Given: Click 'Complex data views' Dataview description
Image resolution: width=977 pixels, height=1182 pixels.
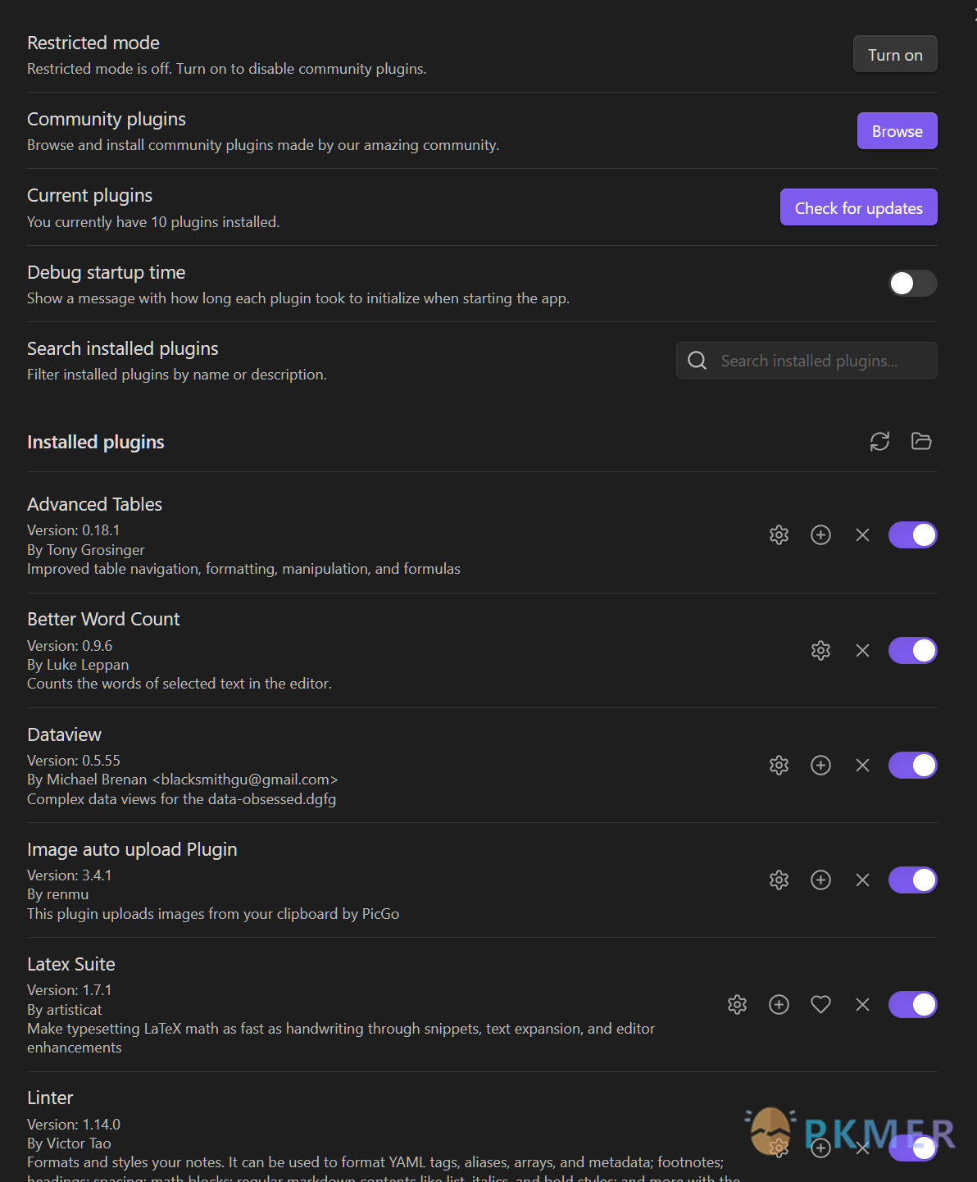Looking at the screenshot, I should (x=182, y=799).
